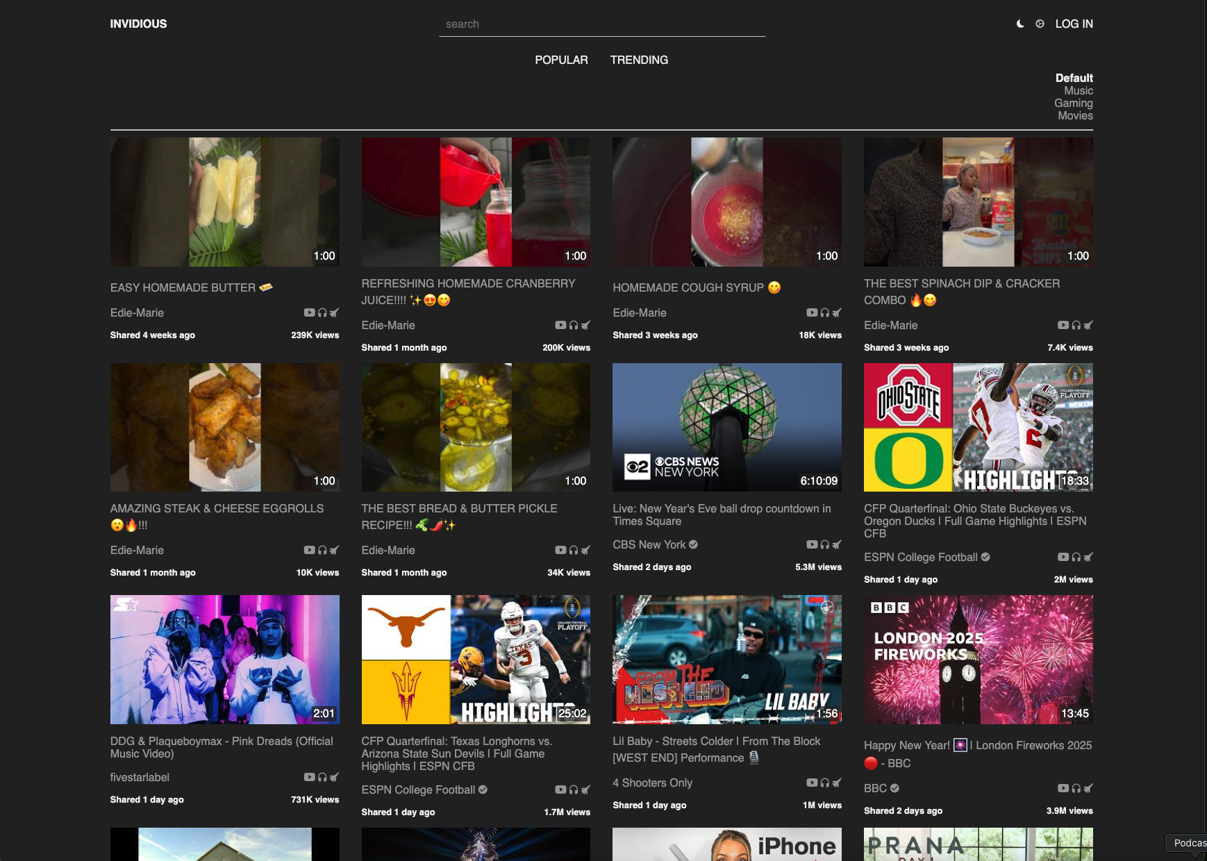Image resolution: width=1207 pixels, height=861 pixels.
Task: Open the Times Square ball drop live stream thumbnail
Action: (x=726, y=426)
